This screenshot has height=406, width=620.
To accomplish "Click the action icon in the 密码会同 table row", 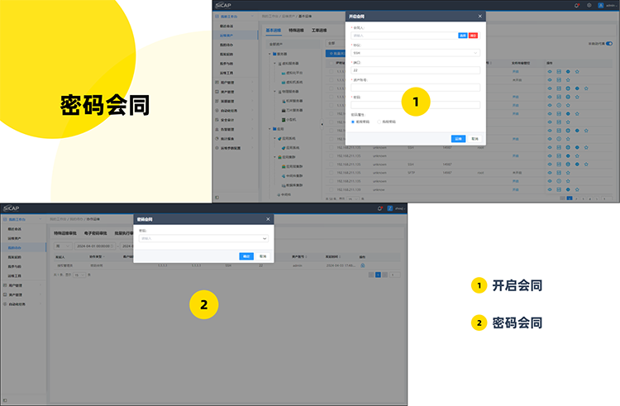I will point(362,265).
